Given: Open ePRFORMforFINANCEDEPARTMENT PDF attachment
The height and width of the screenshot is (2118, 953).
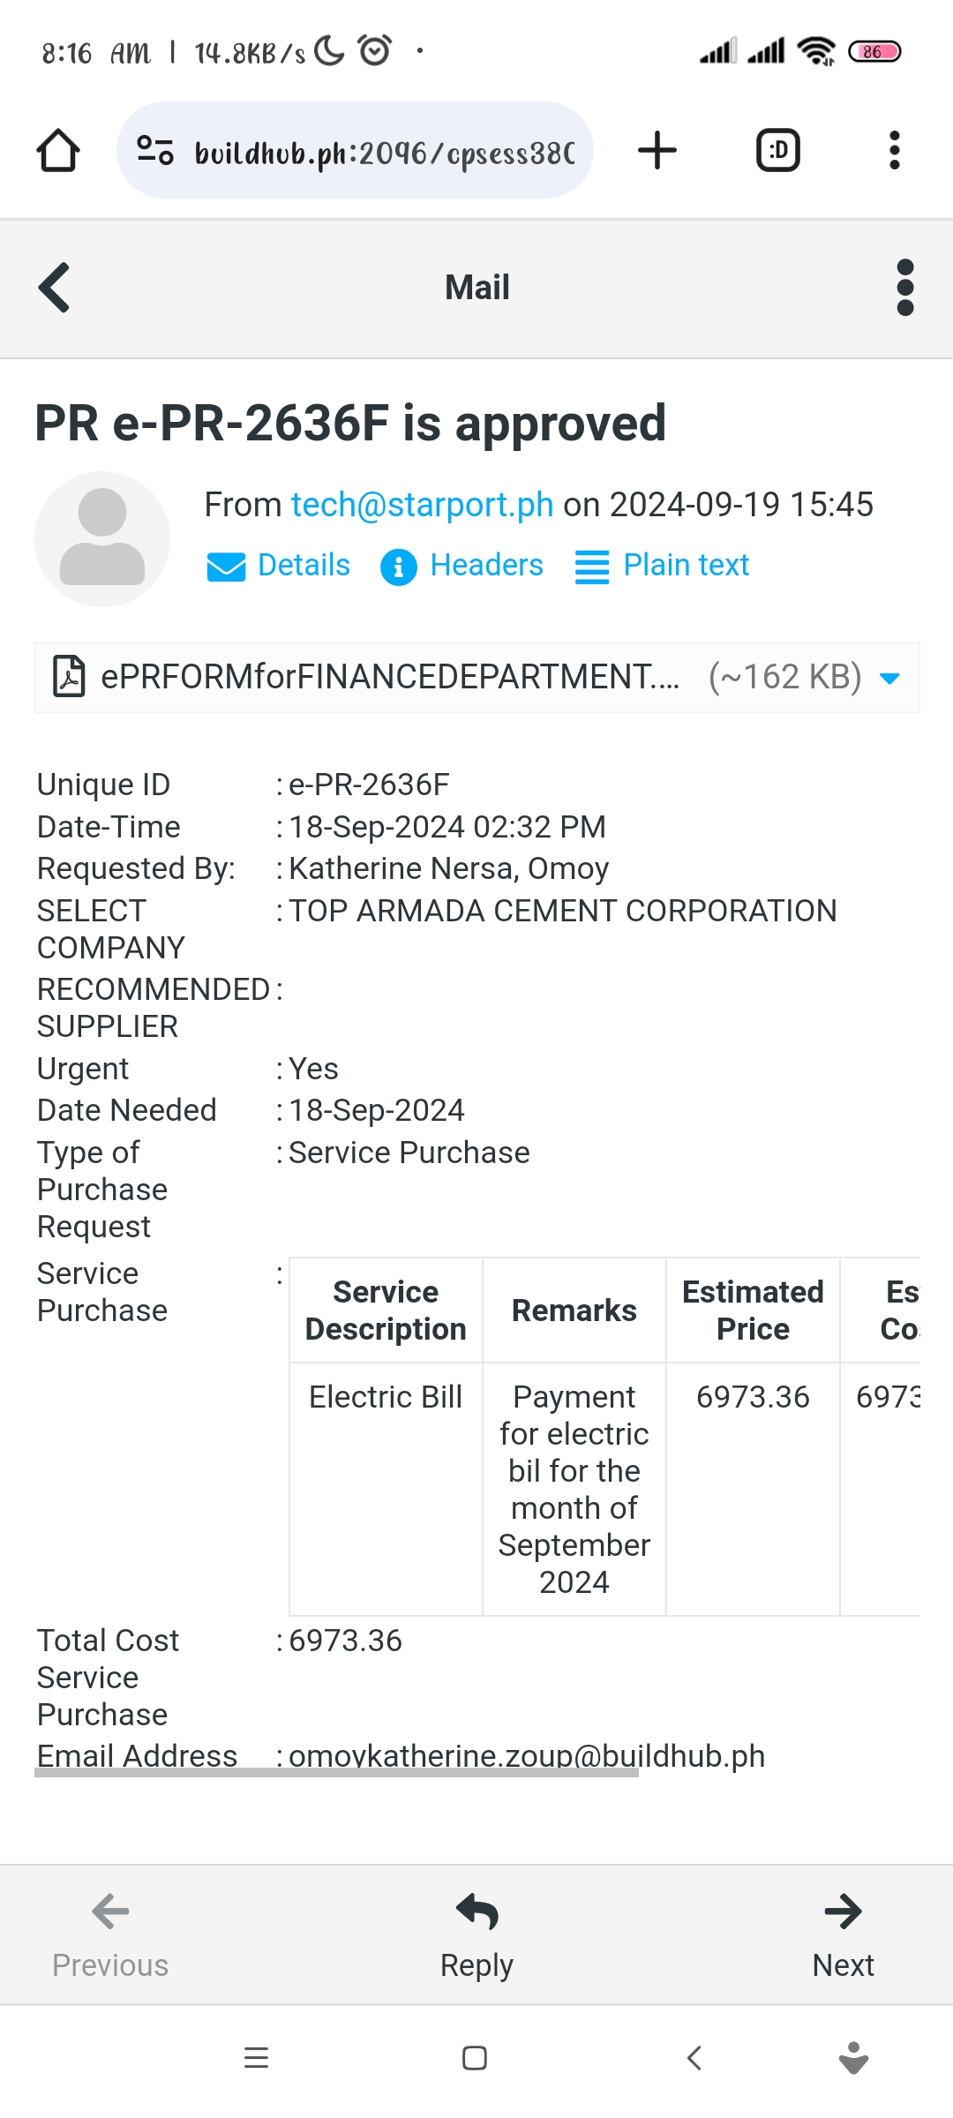Looking at the screenshot, I should coord(388,677).
